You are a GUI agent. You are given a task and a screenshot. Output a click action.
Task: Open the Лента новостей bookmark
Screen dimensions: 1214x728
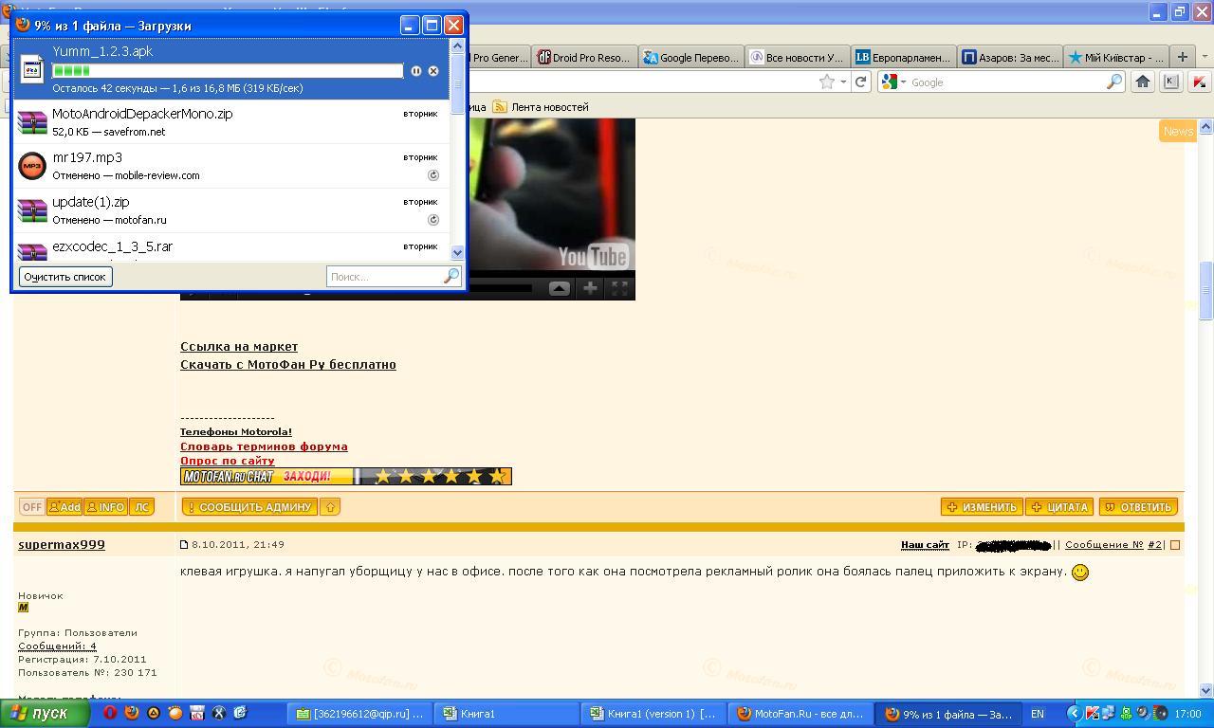click(541, 107)
